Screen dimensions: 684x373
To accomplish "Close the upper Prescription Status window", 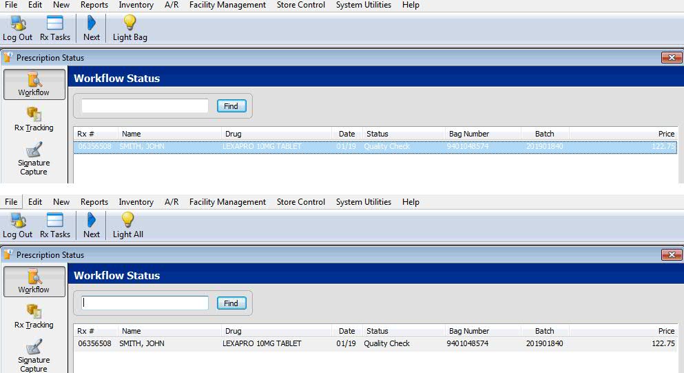I will coord(672,58).
